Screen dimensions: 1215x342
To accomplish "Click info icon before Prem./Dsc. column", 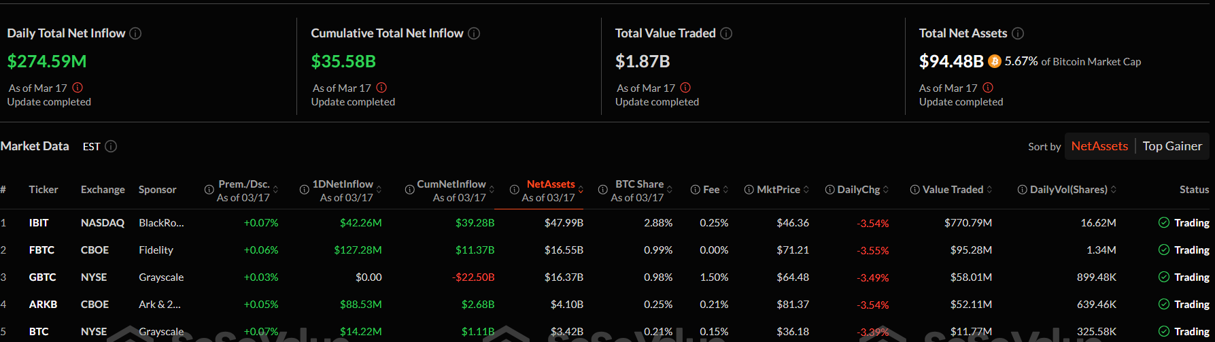I will 209,190.
